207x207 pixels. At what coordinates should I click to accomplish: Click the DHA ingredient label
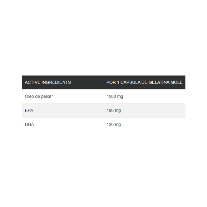29,125
